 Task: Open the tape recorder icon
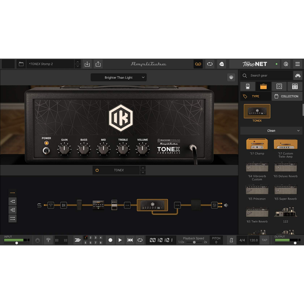point(198,64)
